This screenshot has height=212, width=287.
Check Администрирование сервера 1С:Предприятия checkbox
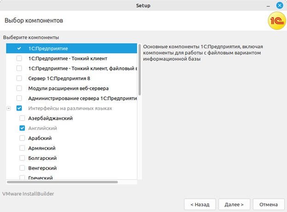coord(19,98)
